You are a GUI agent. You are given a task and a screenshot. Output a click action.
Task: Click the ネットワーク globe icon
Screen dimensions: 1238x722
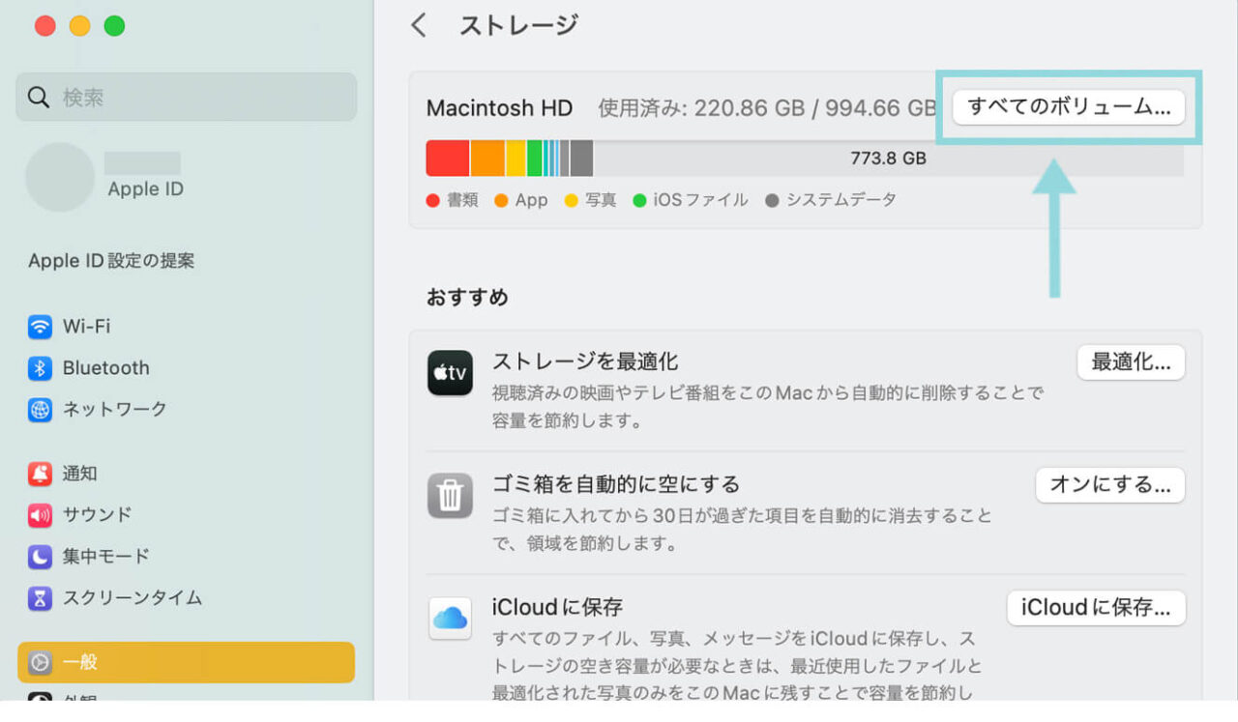40,410
